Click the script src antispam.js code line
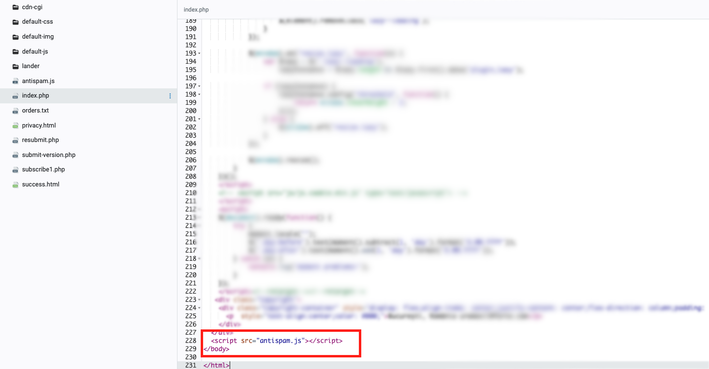 pos(277,341)
